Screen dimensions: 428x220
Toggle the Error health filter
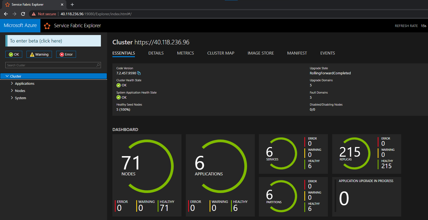66,54
